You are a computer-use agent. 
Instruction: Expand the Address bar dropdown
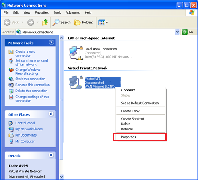click(x=177, y=32)
